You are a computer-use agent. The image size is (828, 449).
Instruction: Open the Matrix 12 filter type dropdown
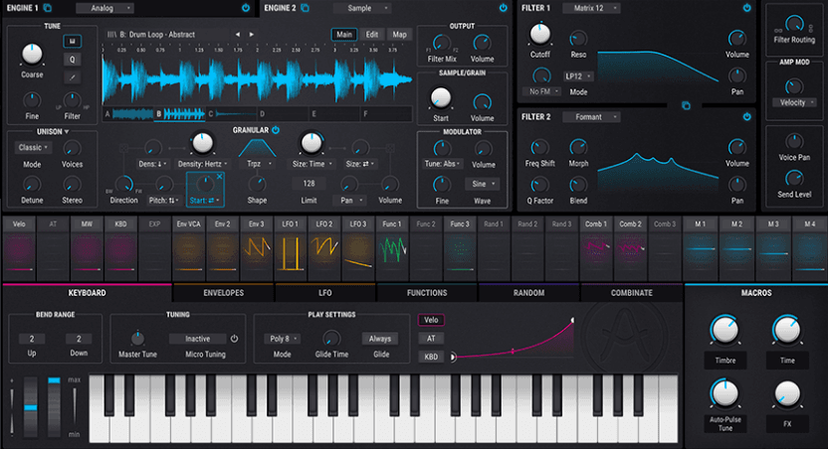[595, 8]
